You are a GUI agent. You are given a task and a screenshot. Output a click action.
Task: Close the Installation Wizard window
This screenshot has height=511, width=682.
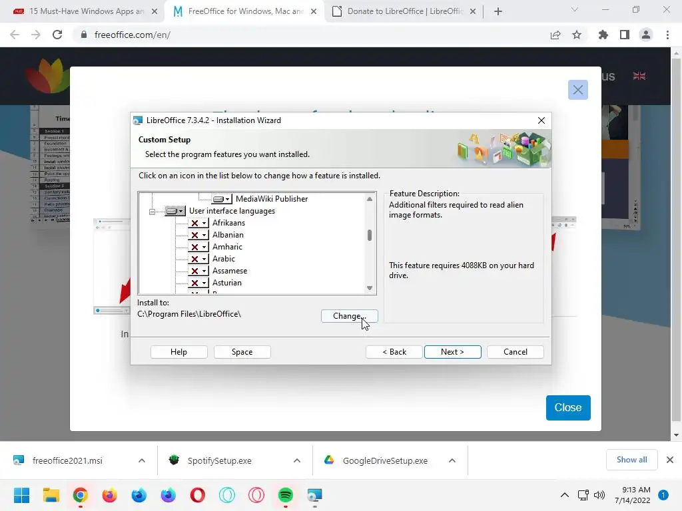click(x=541, y=120)
